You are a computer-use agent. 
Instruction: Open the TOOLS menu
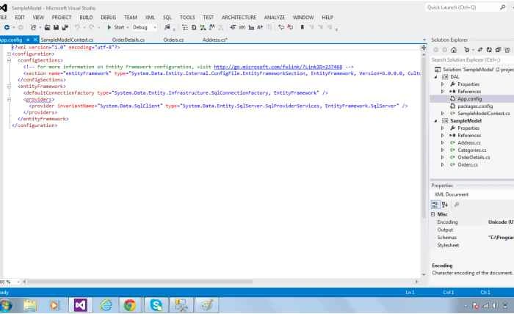point(187,18)
